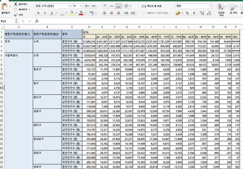Viewport: 243px width, 169px height.
Task: Open the Paste options dropdown arrow
Action: [x=10, y=7]
